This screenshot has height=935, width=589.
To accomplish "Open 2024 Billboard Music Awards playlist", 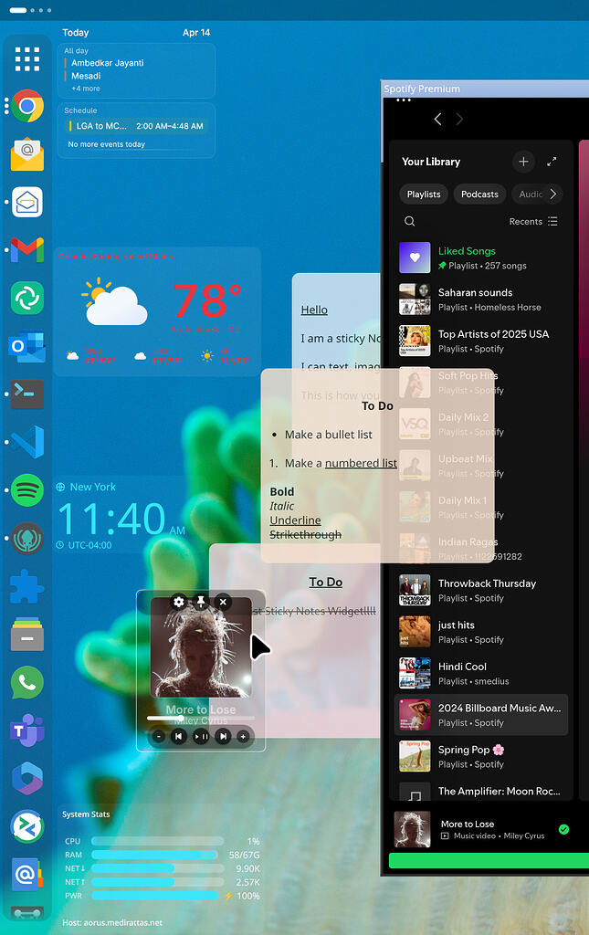I will [481, 715].
